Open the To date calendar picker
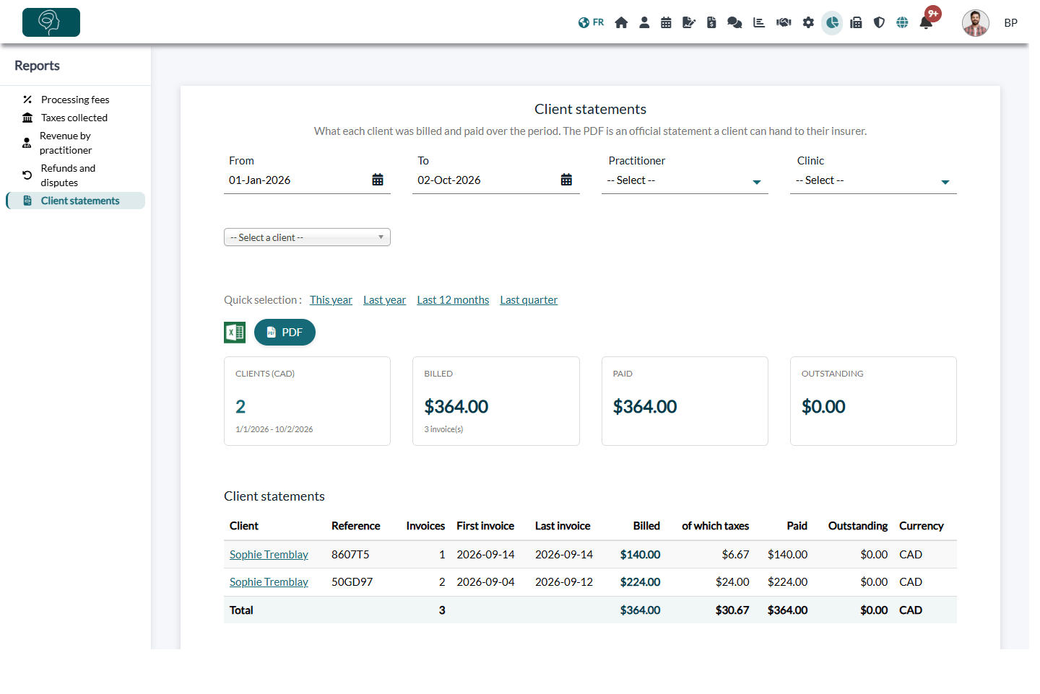The image size is (1040, 694). [x=566, y=180]
